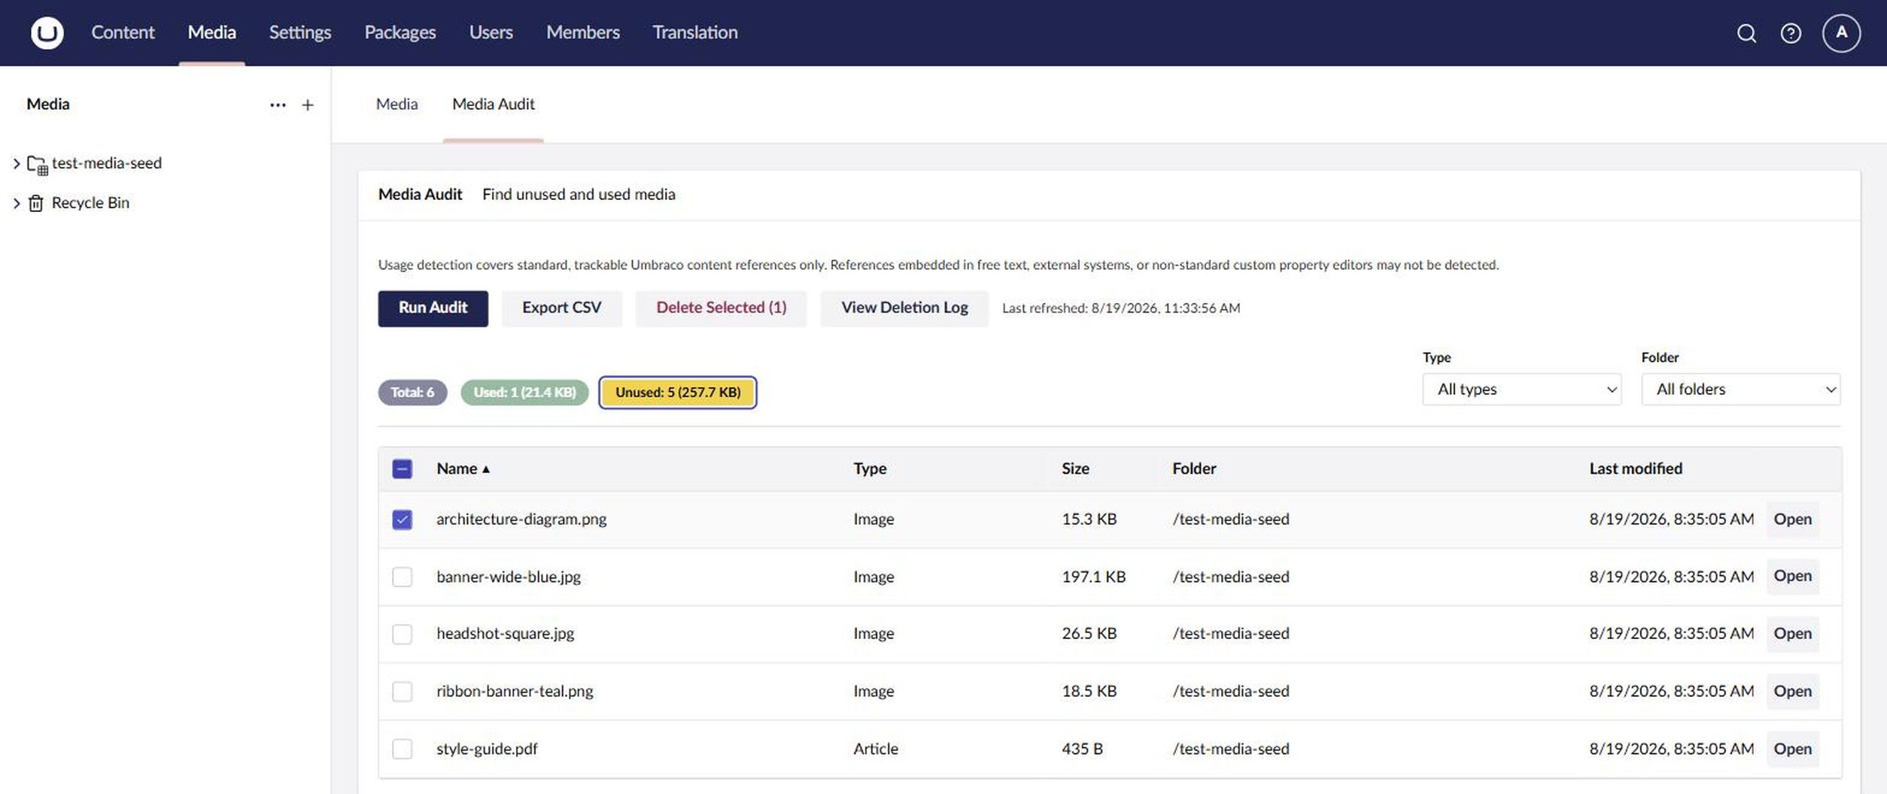Check the style-guide.pdf checkbox
The width and height of the screenshot is (1887, 794).
click(x=402, y=749)
